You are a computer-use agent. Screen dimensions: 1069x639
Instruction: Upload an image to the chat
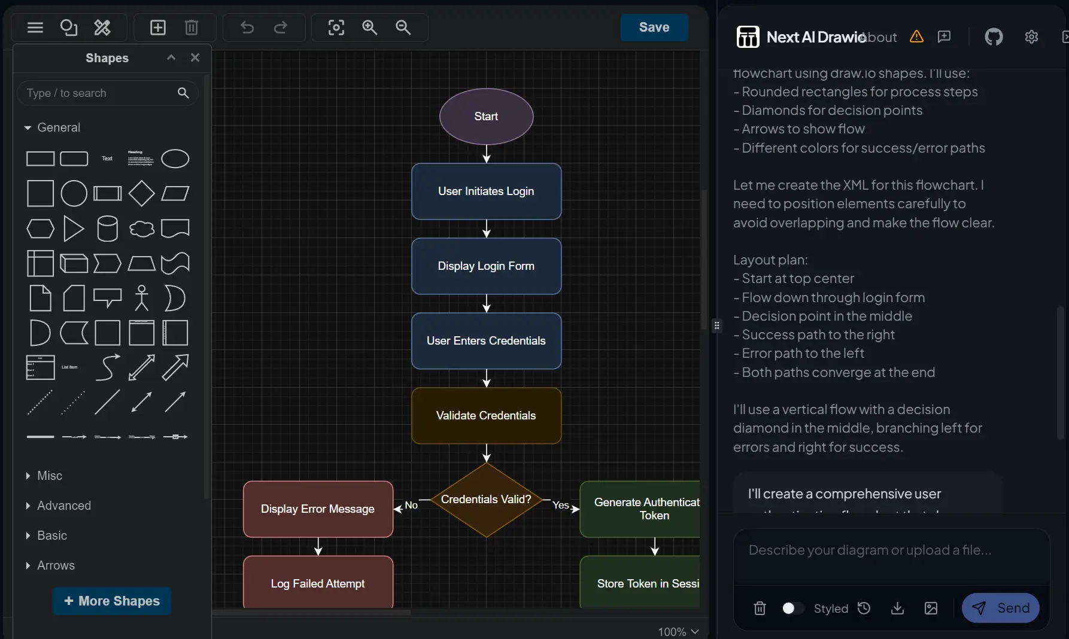click(x=931, y=608)
